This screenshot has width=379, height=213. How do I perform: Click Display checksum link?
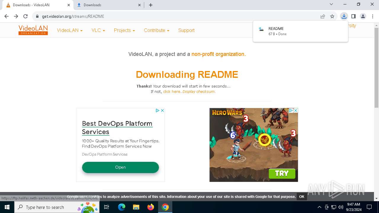click(199, 92)
